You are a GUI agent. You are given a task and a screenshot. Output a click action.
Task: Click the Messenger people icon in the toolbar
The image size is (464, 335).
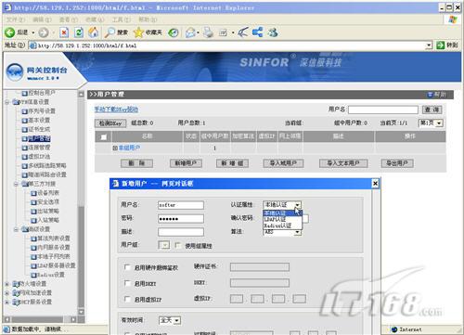pyautogui.click(x=273, y=32)
